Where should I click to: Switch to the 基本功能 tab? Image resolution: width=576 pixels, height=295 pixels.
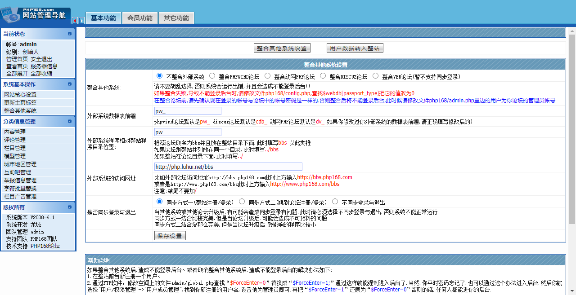tap(103, 18)
